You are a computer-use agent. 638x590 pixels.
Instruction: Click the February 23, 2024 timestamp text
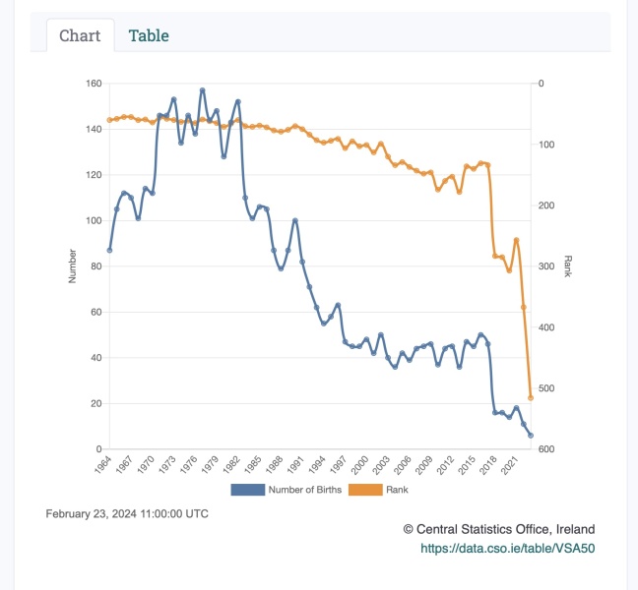(127, 513)
